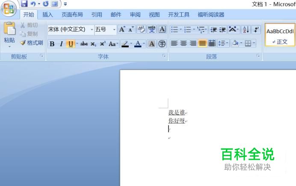
Task: Toggle italic formatting
Action: 61,44
